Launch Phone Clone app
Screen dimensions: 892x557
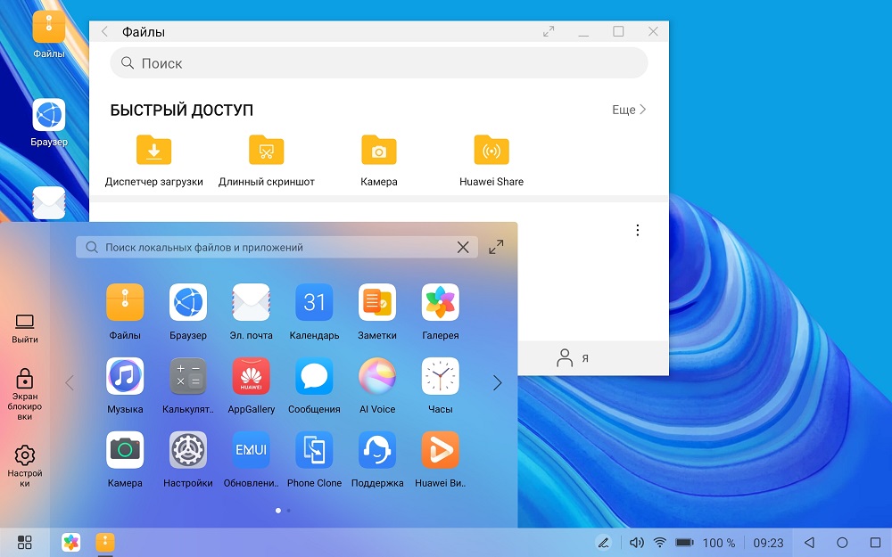point(314,450)
